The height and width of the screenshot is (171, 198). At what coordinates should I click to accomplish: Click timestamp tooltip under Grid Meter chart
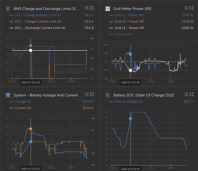(130, 82)
